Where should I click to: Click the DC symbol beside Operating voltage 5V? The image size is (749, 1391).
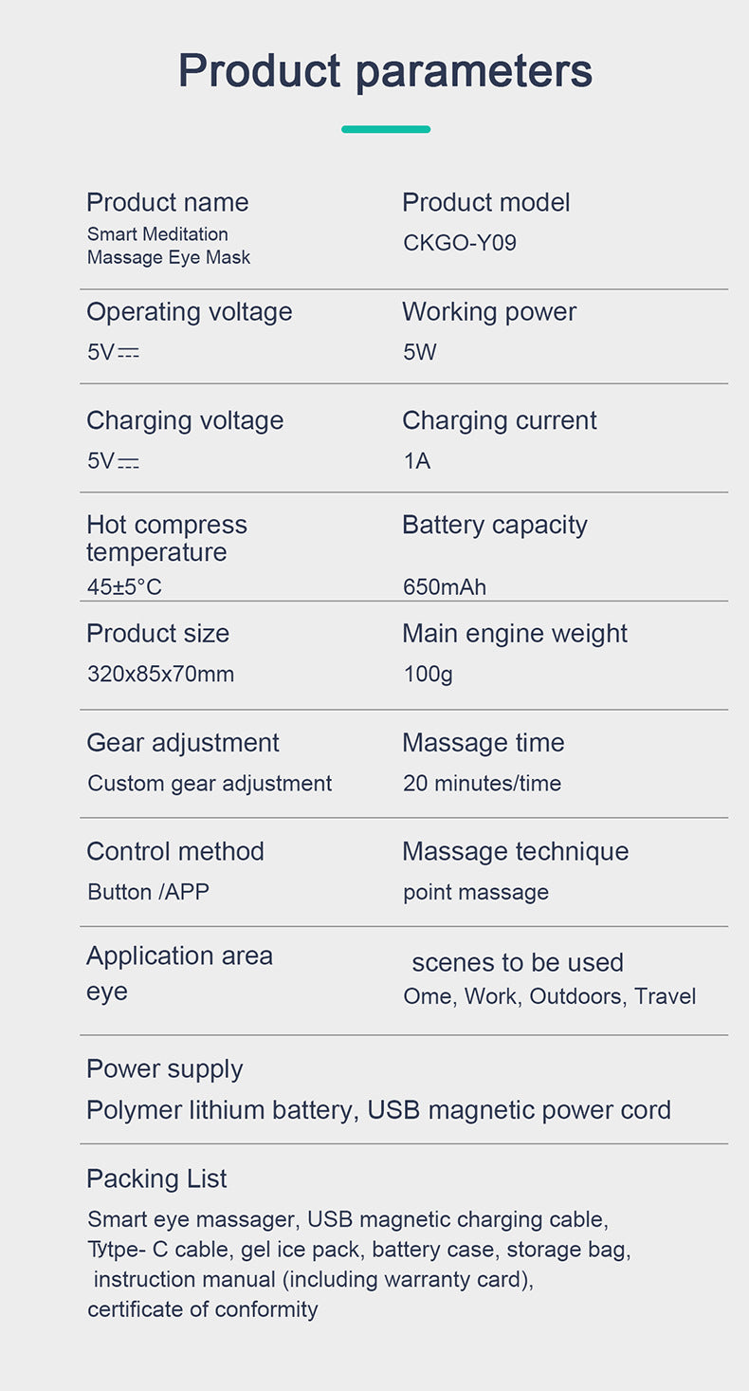[x=128, y=354]
